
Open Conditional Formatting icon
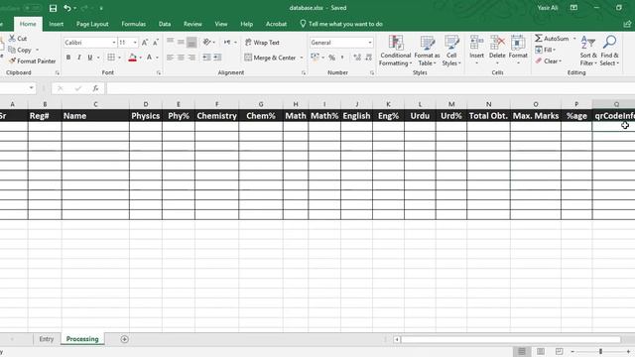coord(396,43)
